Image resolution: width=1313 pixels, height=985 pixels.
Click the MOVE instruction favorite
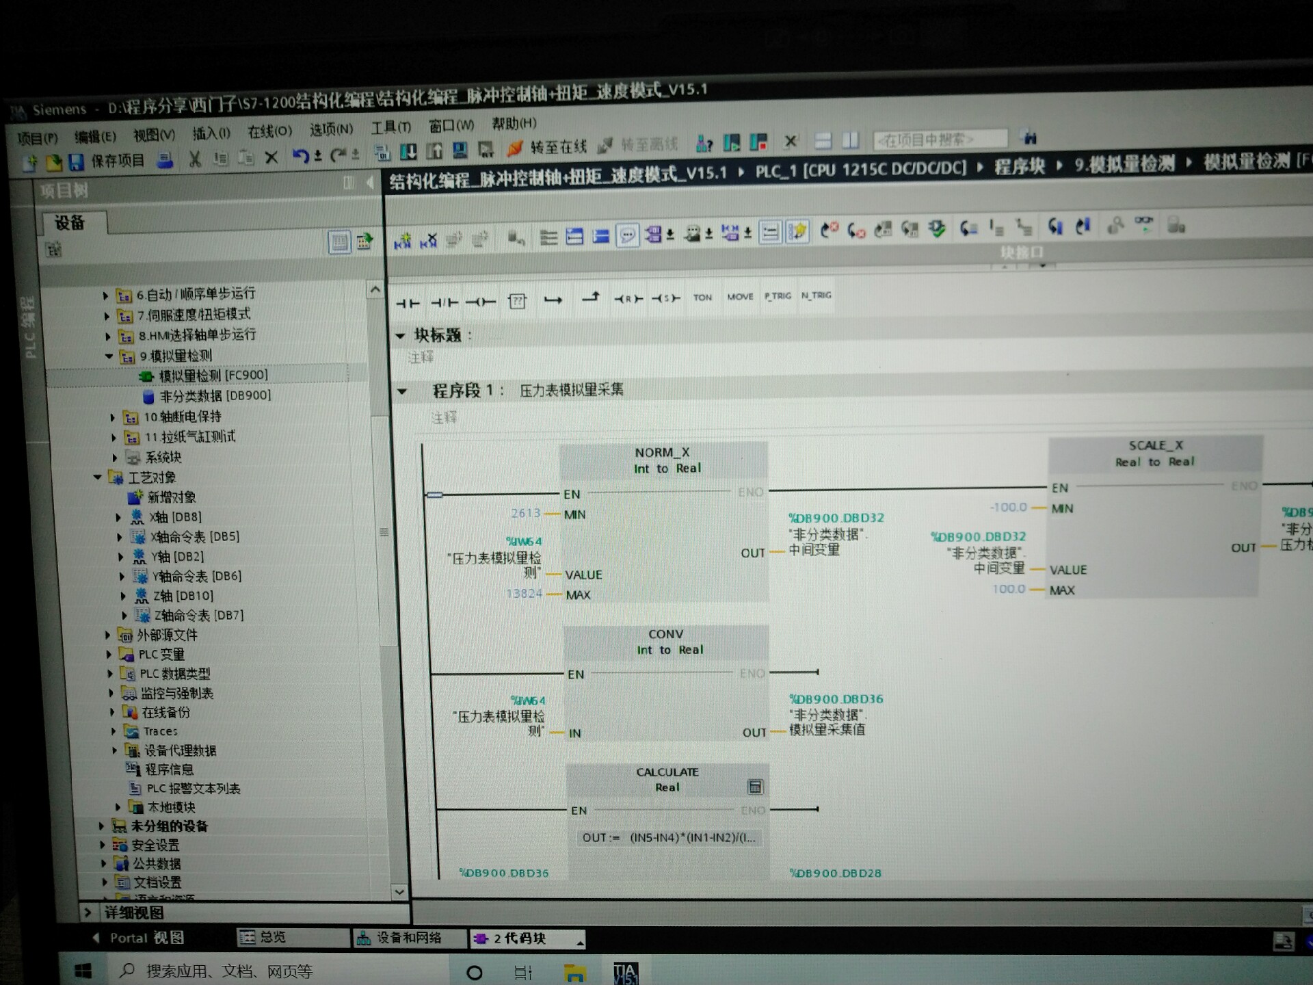click(740, 297)
